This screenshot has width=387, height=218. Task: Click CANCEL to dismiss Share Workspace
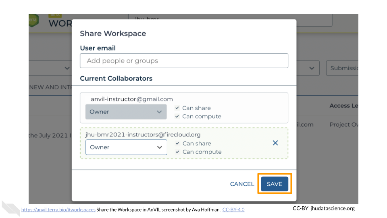coord(242,184)
